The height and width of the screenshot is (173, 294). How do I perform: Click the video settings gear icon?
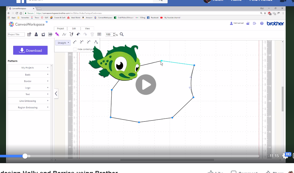coord(285,156)
